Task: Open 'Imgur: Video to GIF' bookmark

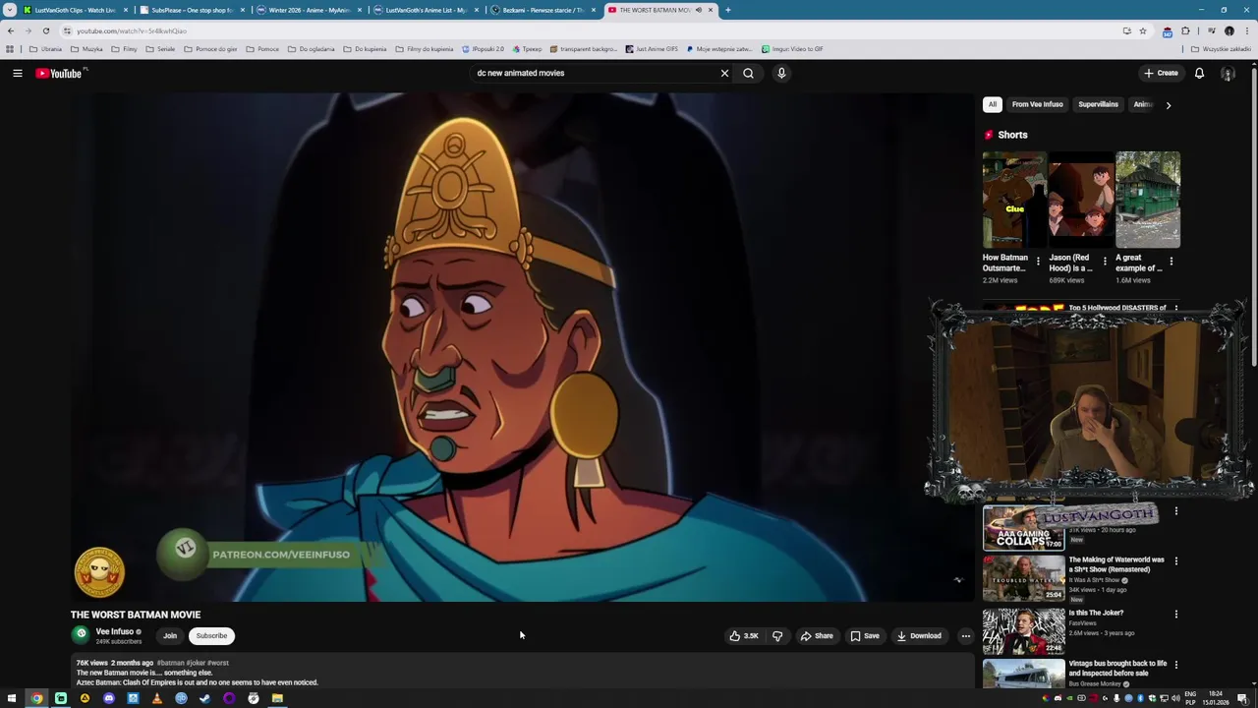Action: coord(792,49)
